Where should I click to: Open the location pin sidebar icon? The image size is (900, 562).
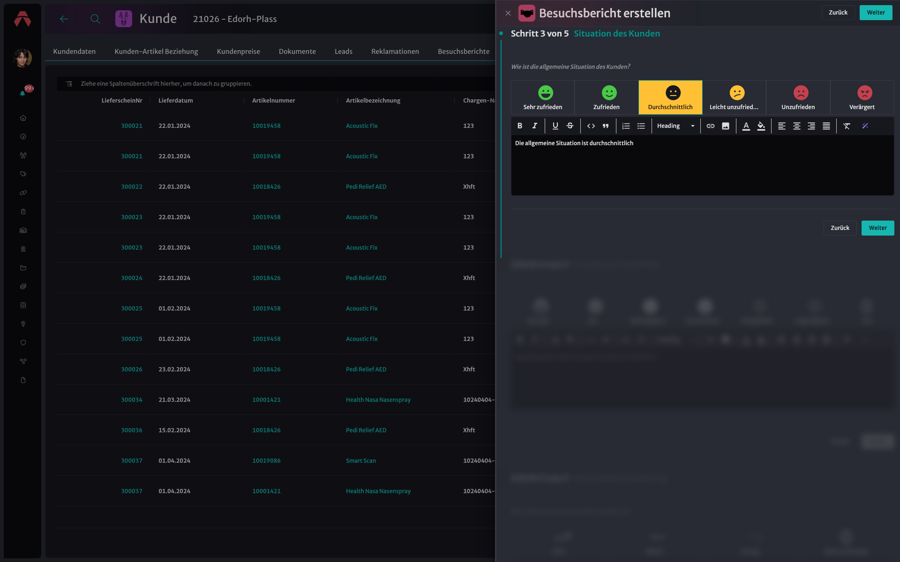[x=23, y=324]
